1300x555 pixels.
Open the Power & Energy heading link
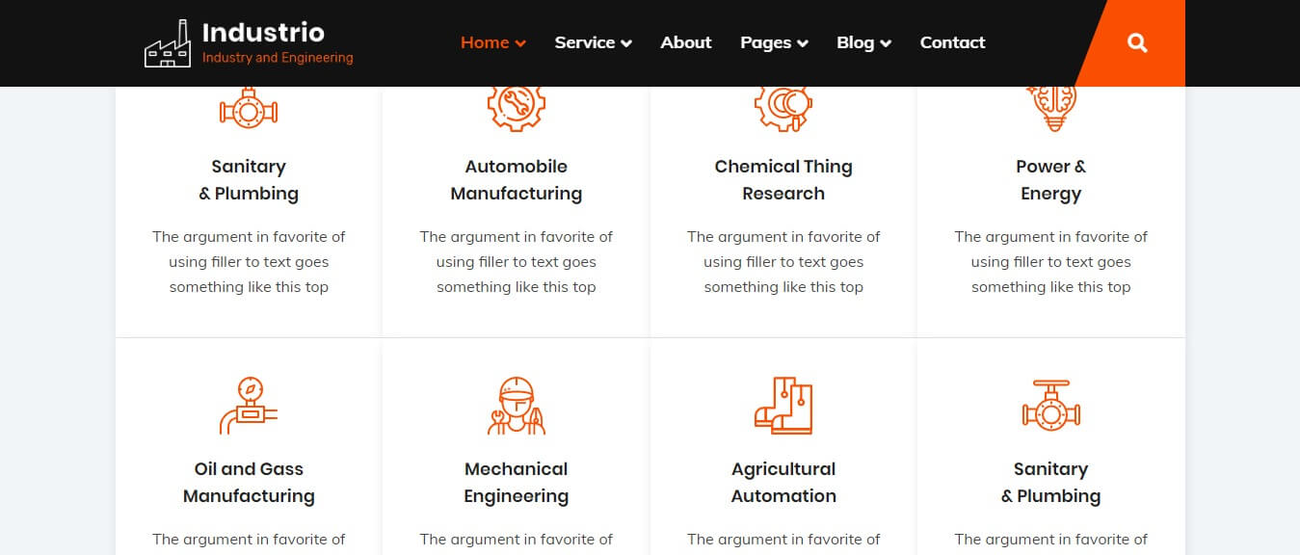tap(1051, 180)
